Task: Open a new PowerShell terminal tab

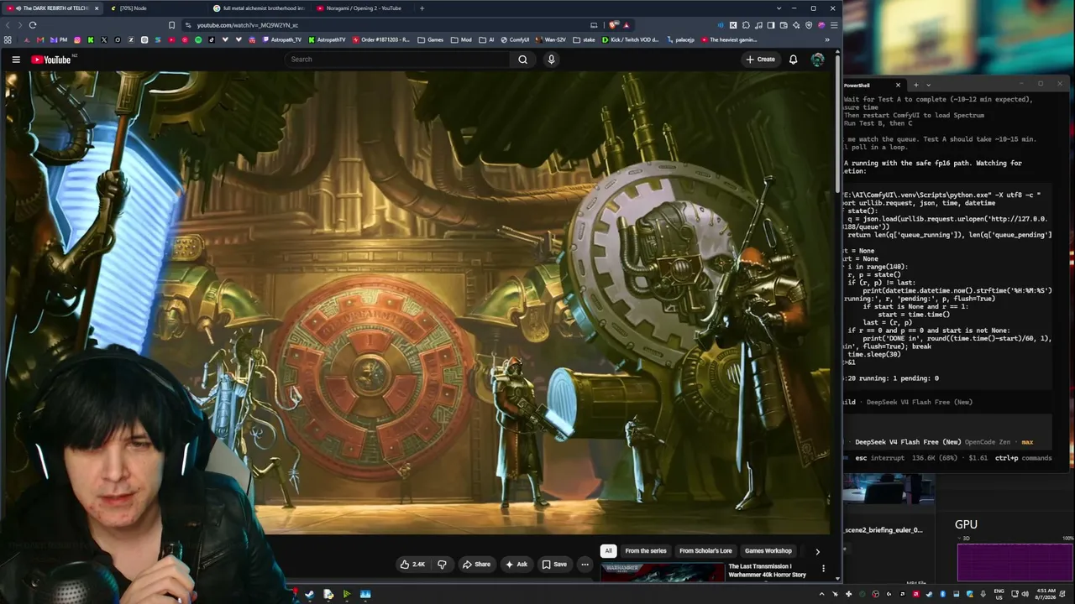Action: [x=915, y=85]
